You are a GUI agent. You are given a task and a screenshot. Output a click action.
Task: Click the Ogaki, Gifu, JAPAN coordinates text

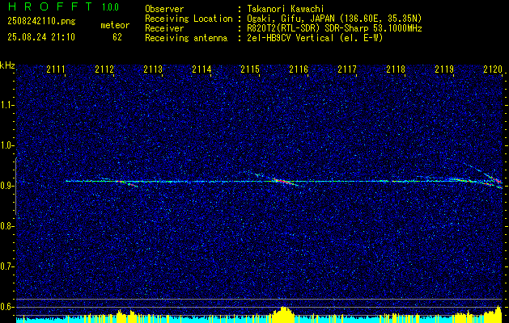point(334,19)
